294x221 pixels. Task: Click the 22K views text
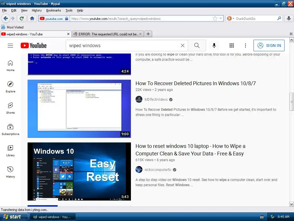point(143,90)
